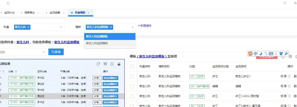Click the export icon in 监测标准 toolbar
This screenshot has height=107, width=297.
[119, 64]
